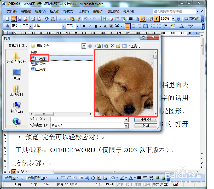The image size is (214, 189).
Task: Toggle bold formatting
Action: (84, 26)
